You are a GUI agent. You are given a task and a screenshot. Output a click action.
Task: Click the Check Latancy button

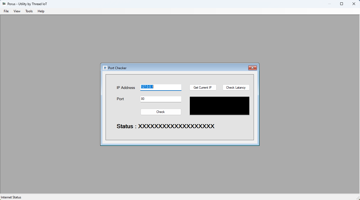click(x=236, y=87)
